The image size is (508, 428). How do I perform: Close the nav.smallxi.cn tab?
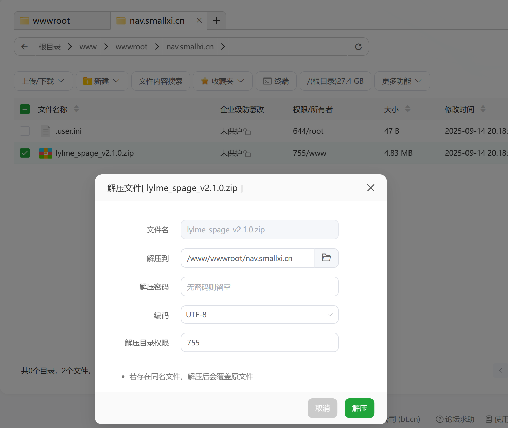pos(199,20)
